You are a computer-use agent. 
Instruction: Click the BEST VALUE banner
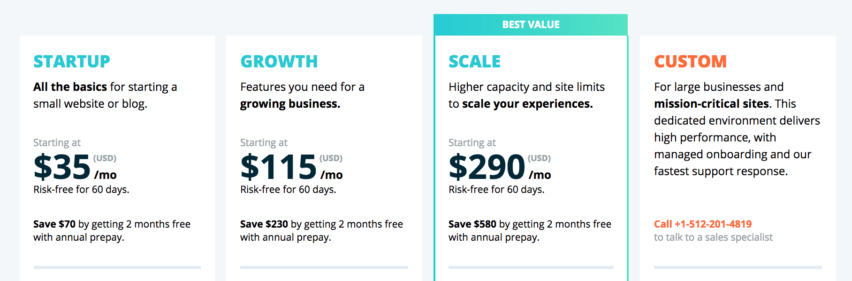click(531, 25)
